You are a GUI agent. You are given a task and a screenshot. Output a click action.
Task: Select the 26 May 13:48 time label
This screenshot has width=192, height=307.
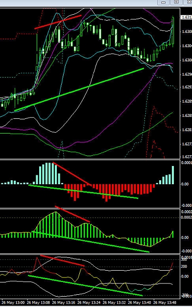coord(165,303)
